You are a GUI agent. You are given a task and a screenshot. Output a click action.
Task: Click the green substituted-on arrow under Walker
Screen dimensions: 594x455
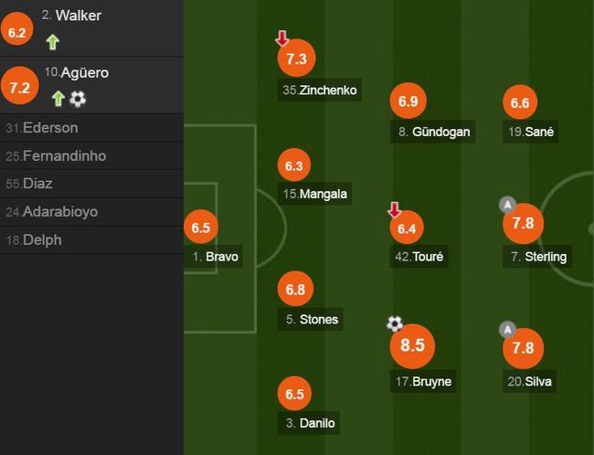coord(52,41)
